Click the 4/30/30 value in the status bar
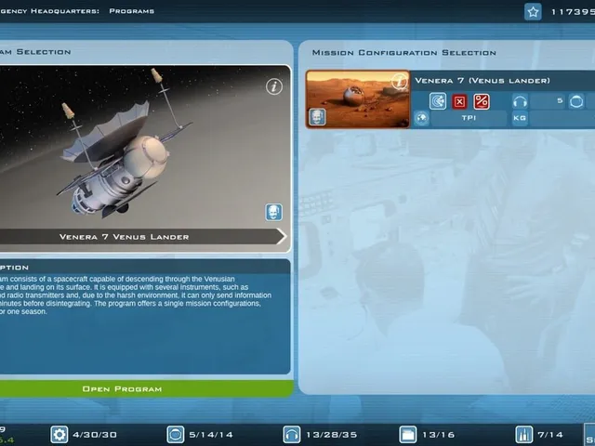The height and width of the screenshot is (446, 595). [x=95, y=435]
